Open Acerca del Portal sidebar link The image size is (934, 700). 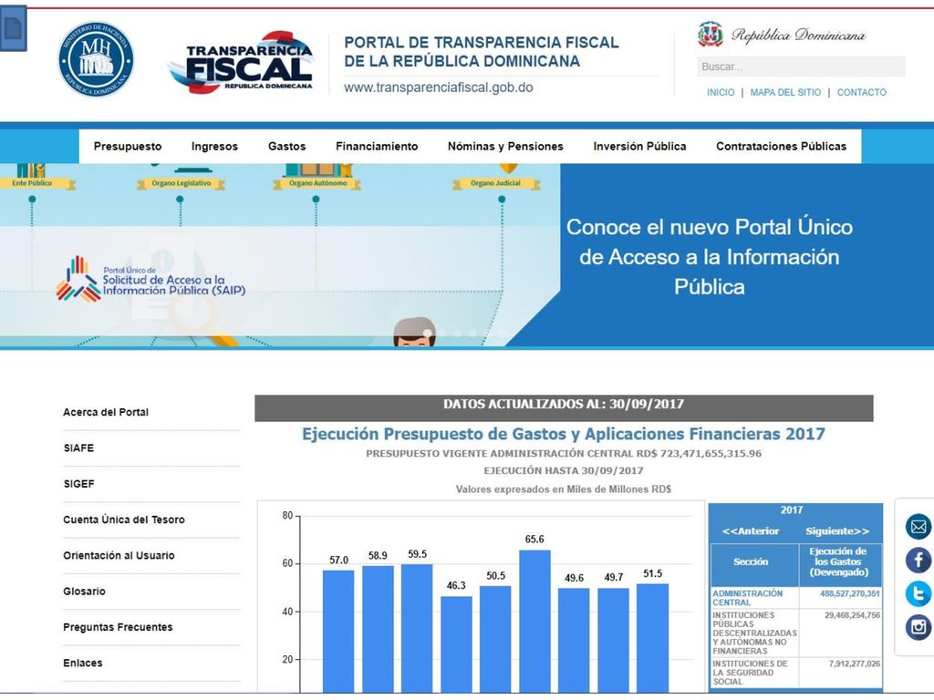pyautogui.click(x=106, y=412)
